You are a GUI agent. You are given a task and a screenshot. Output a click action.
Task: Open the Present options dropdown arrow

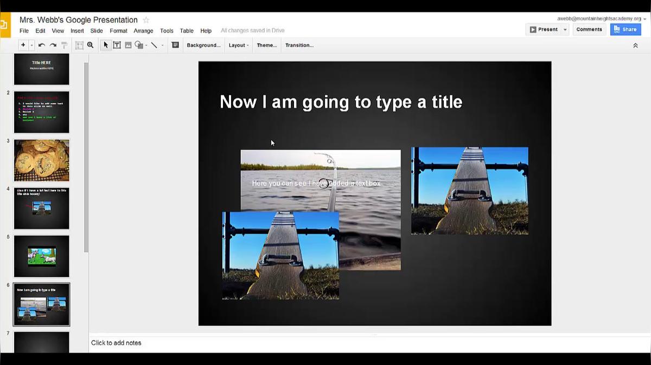click(x=565, y=30)
